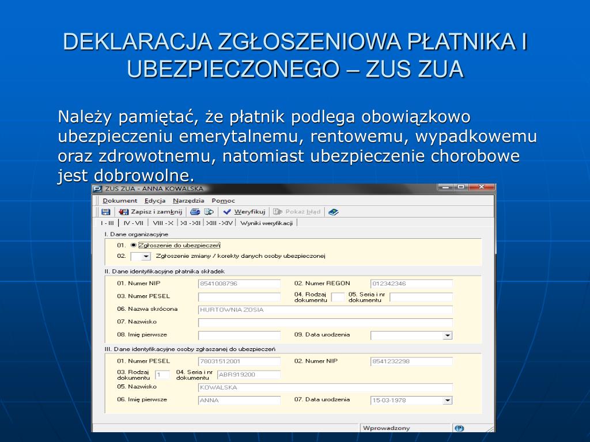Click the Weryfikuj checkmark button
The image size is (590, 442).
click(244, 212)
